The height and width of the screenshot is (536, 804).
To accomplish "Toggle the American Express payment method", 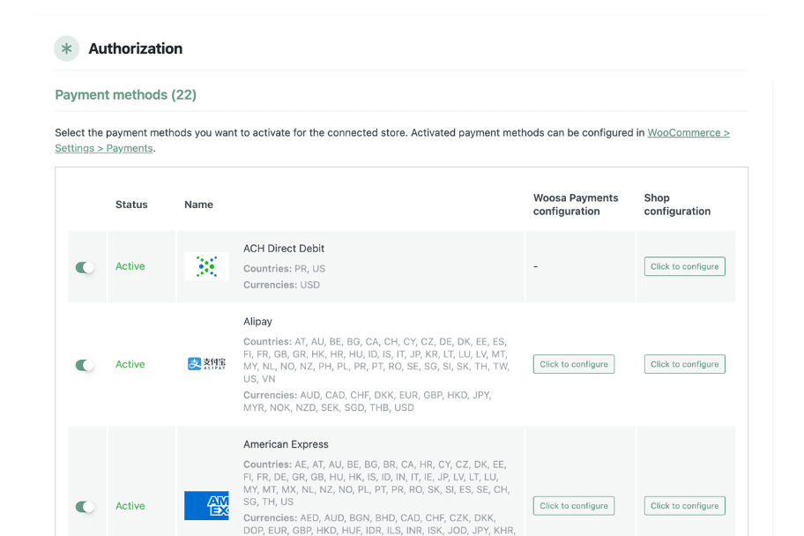I will click(x=85, y=507).
